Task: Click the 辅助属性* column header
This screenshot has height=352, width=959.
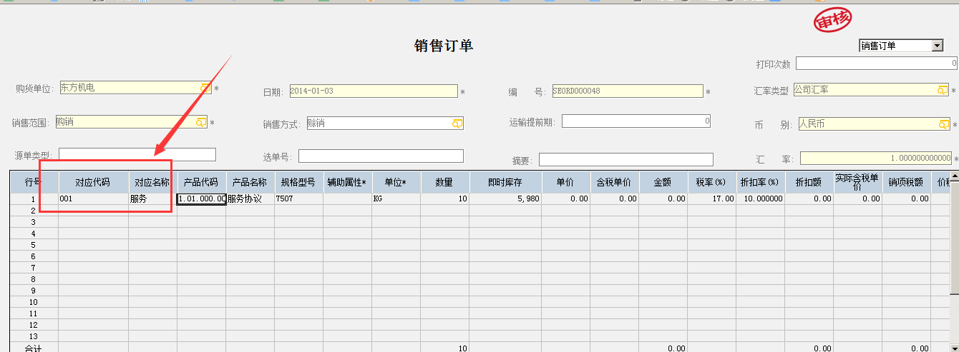Action: click(x=347, y=182)
